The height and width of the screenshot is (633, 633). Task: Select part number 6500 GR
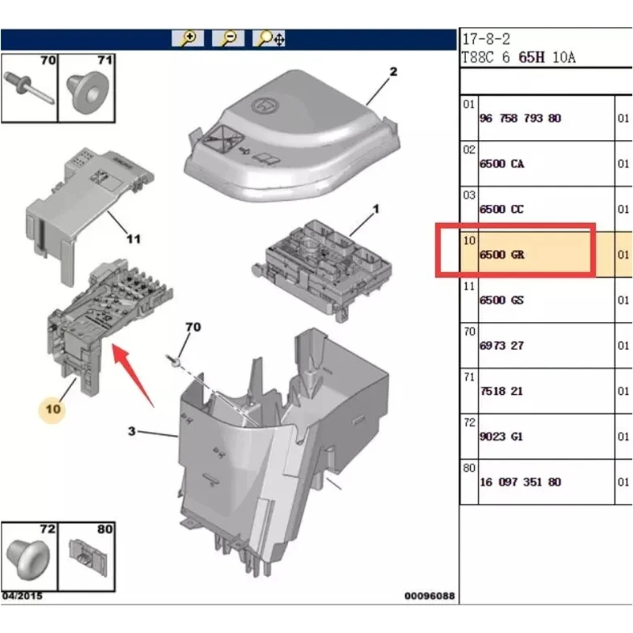(x=502, y=255)
